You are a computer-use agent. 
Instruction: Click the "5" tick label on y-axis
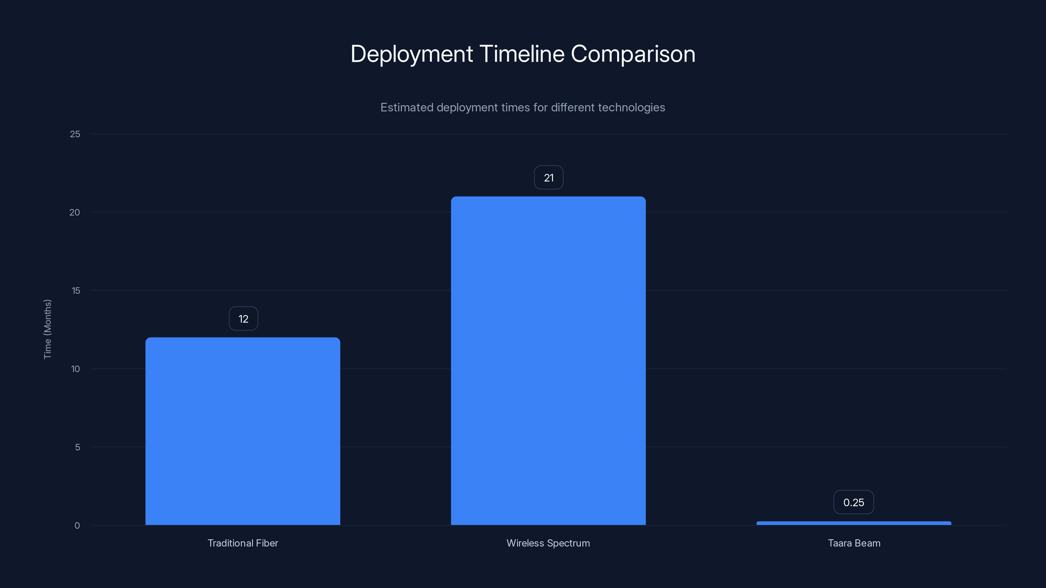coord(77,447)
